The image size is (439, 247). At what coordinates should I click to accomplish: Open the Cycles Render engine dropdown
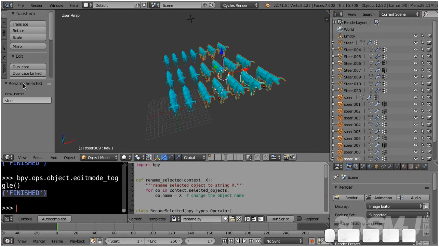tap(239, 5)
